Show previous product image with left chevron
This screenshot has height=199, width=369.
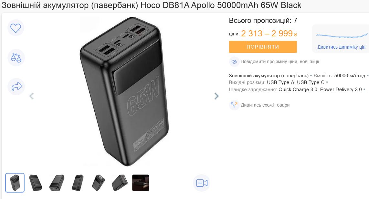point(32,96)
